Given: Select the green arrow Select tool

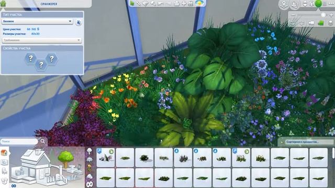Looking at the screenshot, I should (132, 3).
